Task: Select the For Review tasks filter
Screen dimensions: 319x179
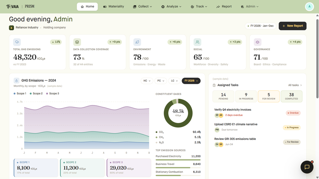Action: (269, 96)
